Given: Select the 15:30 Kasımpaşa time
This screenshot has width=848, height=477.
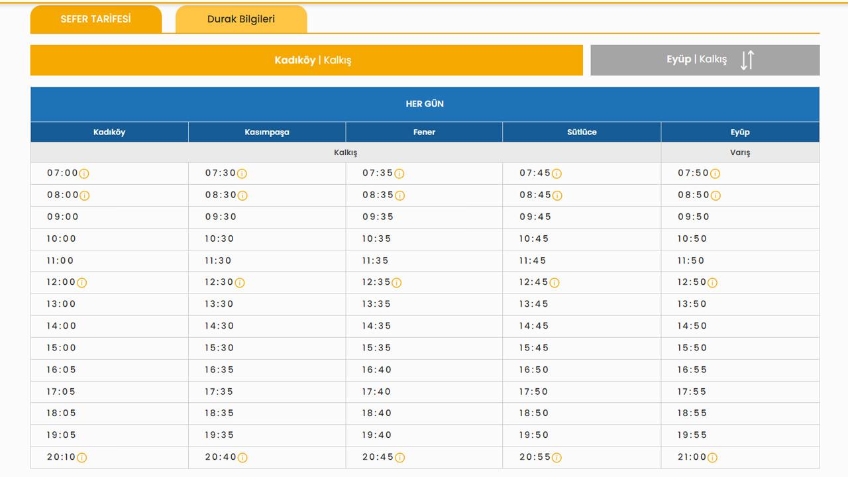Looking at the screenshot, I should click(x=219, y=348).
